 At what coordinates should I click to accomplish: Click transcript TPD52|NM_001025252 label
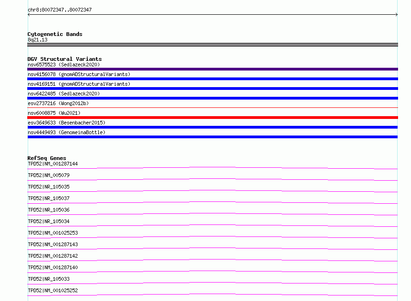[x=53, y=290]
